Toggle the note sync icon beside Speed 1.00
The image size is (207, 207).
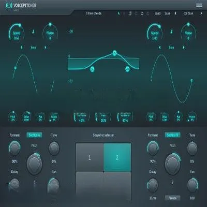tap(171, 32)
